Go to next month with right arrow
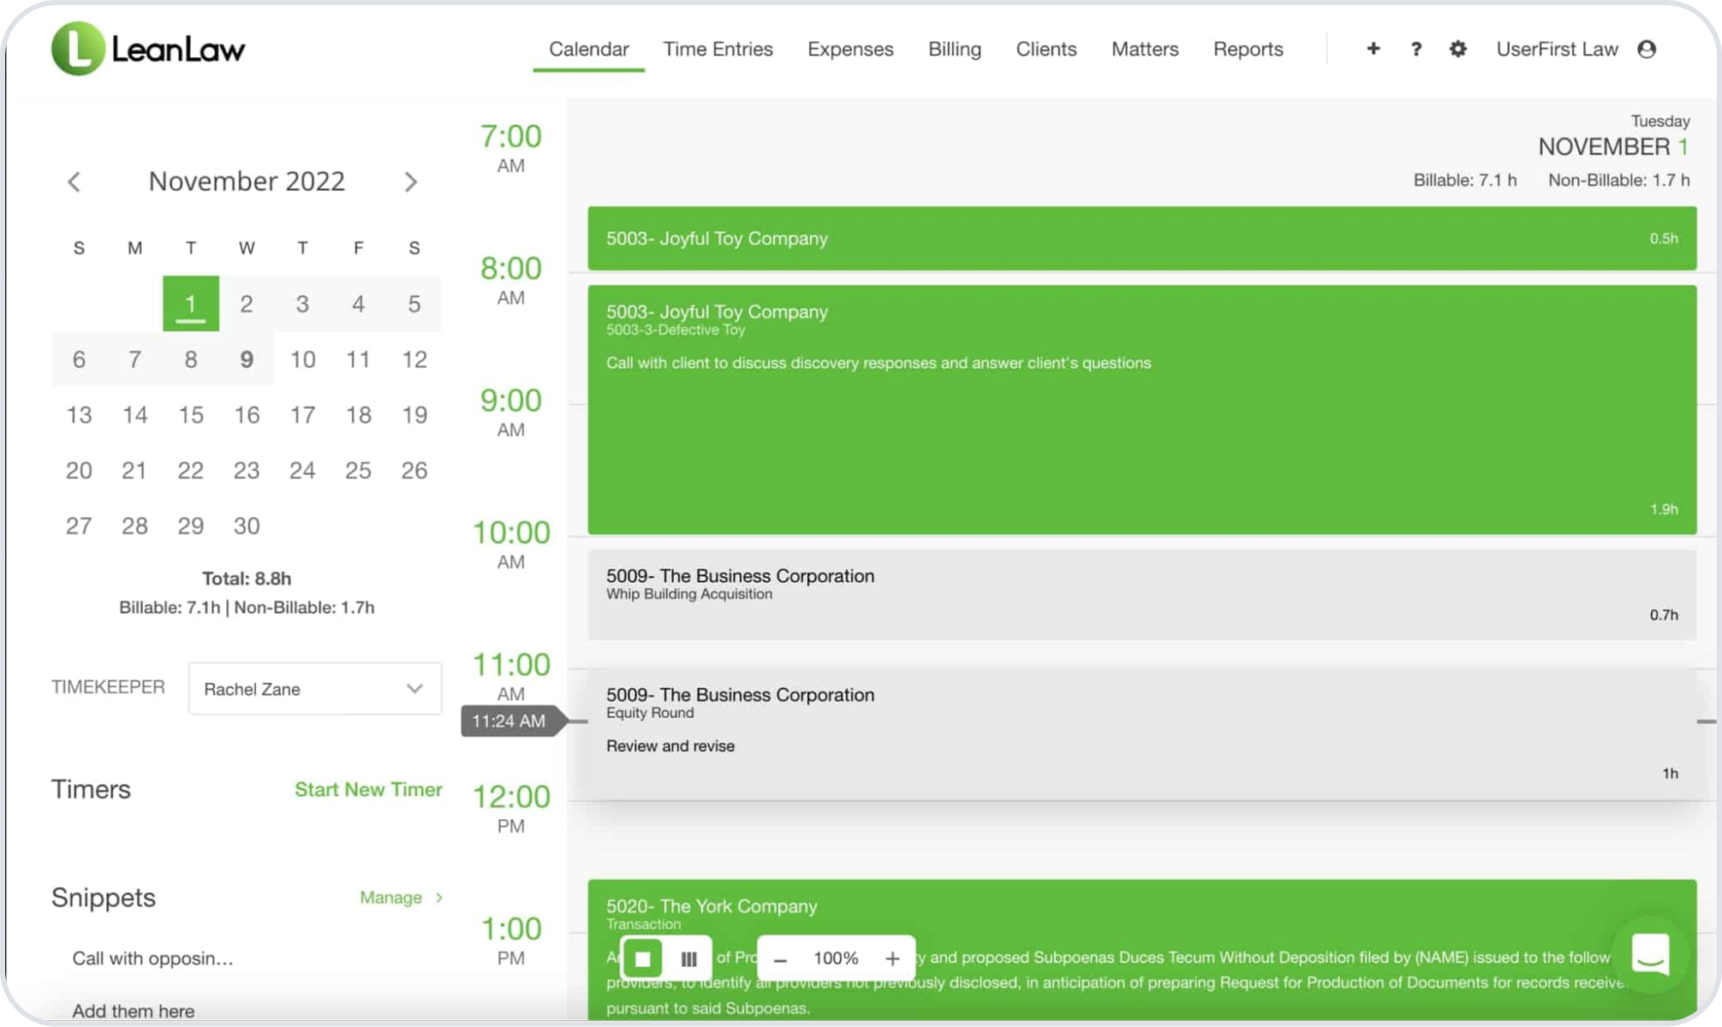This screenshot has height=1027, width=1722. click(x=412, y=181)
